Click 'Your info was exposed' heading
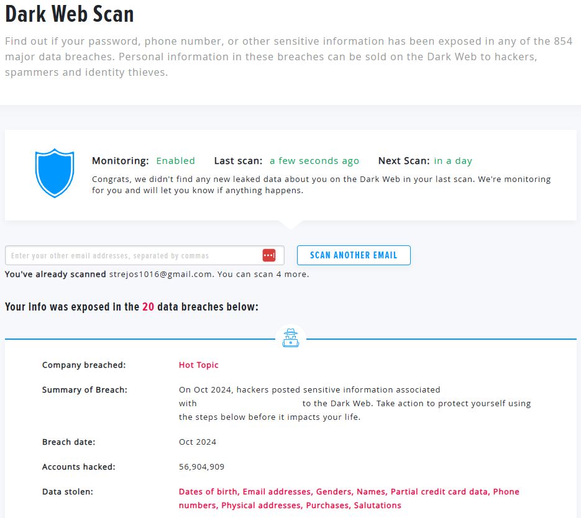Image resolution: width=581 pixels, height=518 pixels. click(132, 307)
